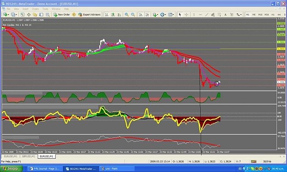
Task: Toggle the Auto Scroll icon
Action: [141, 14]
